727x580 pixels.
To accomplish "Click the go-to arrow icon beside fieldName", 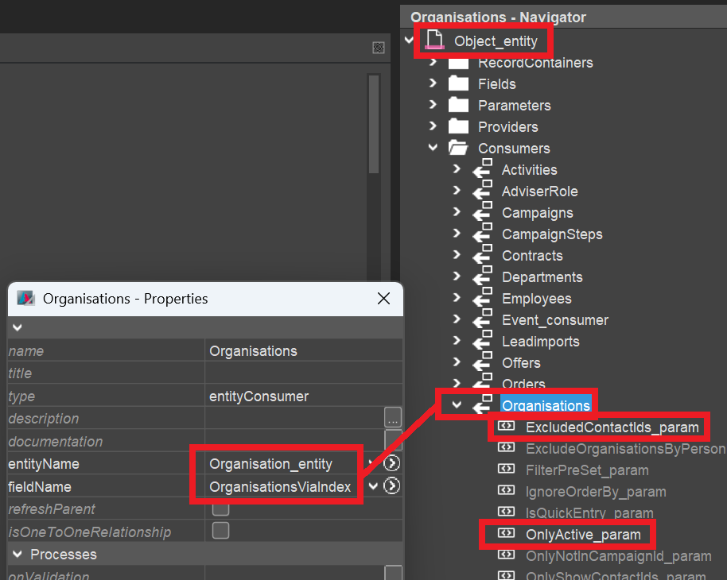I will coord(391,486).
